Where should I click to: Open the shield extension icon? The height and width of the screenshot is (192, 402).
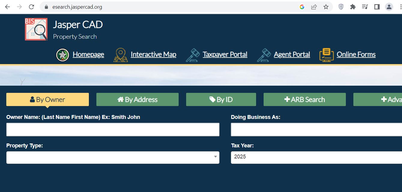341,7
